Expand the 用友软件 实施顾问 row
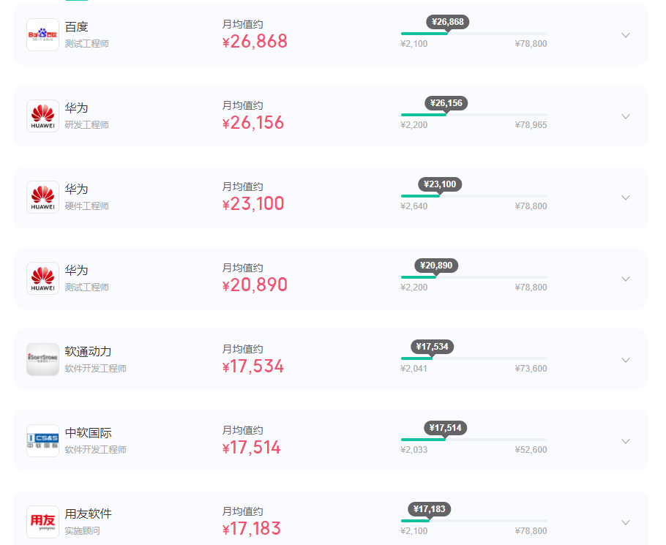This screenshot has height=545, width=666. [625, 522]
